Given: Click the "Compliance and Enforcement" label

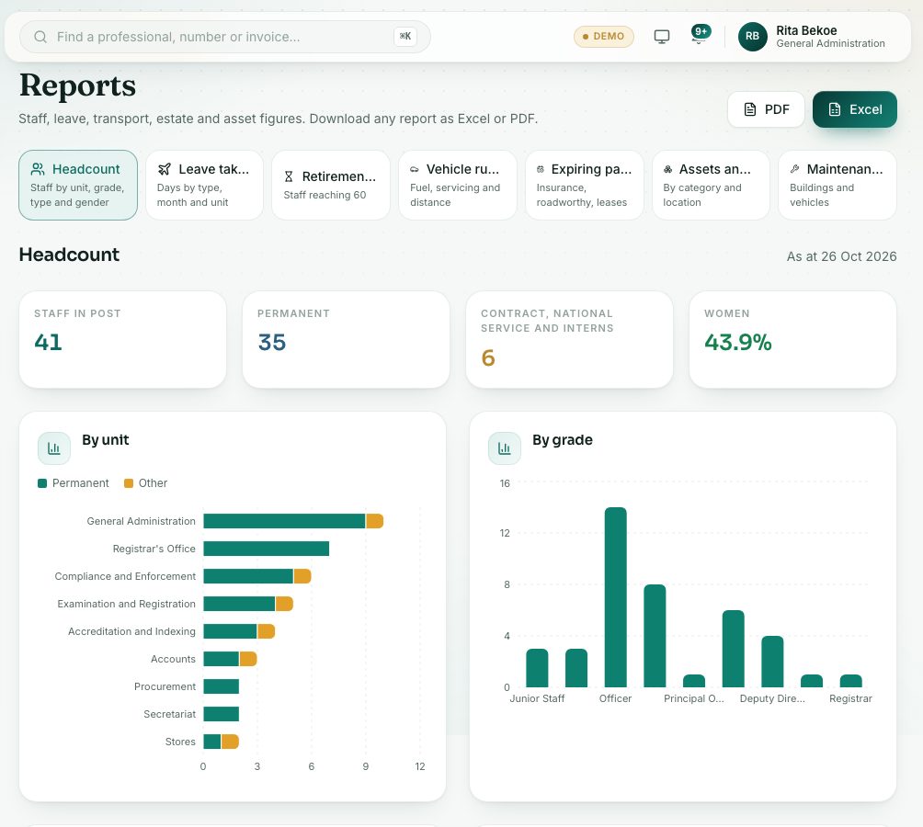Looking at the screenshot, I should (x=125, y=576).
